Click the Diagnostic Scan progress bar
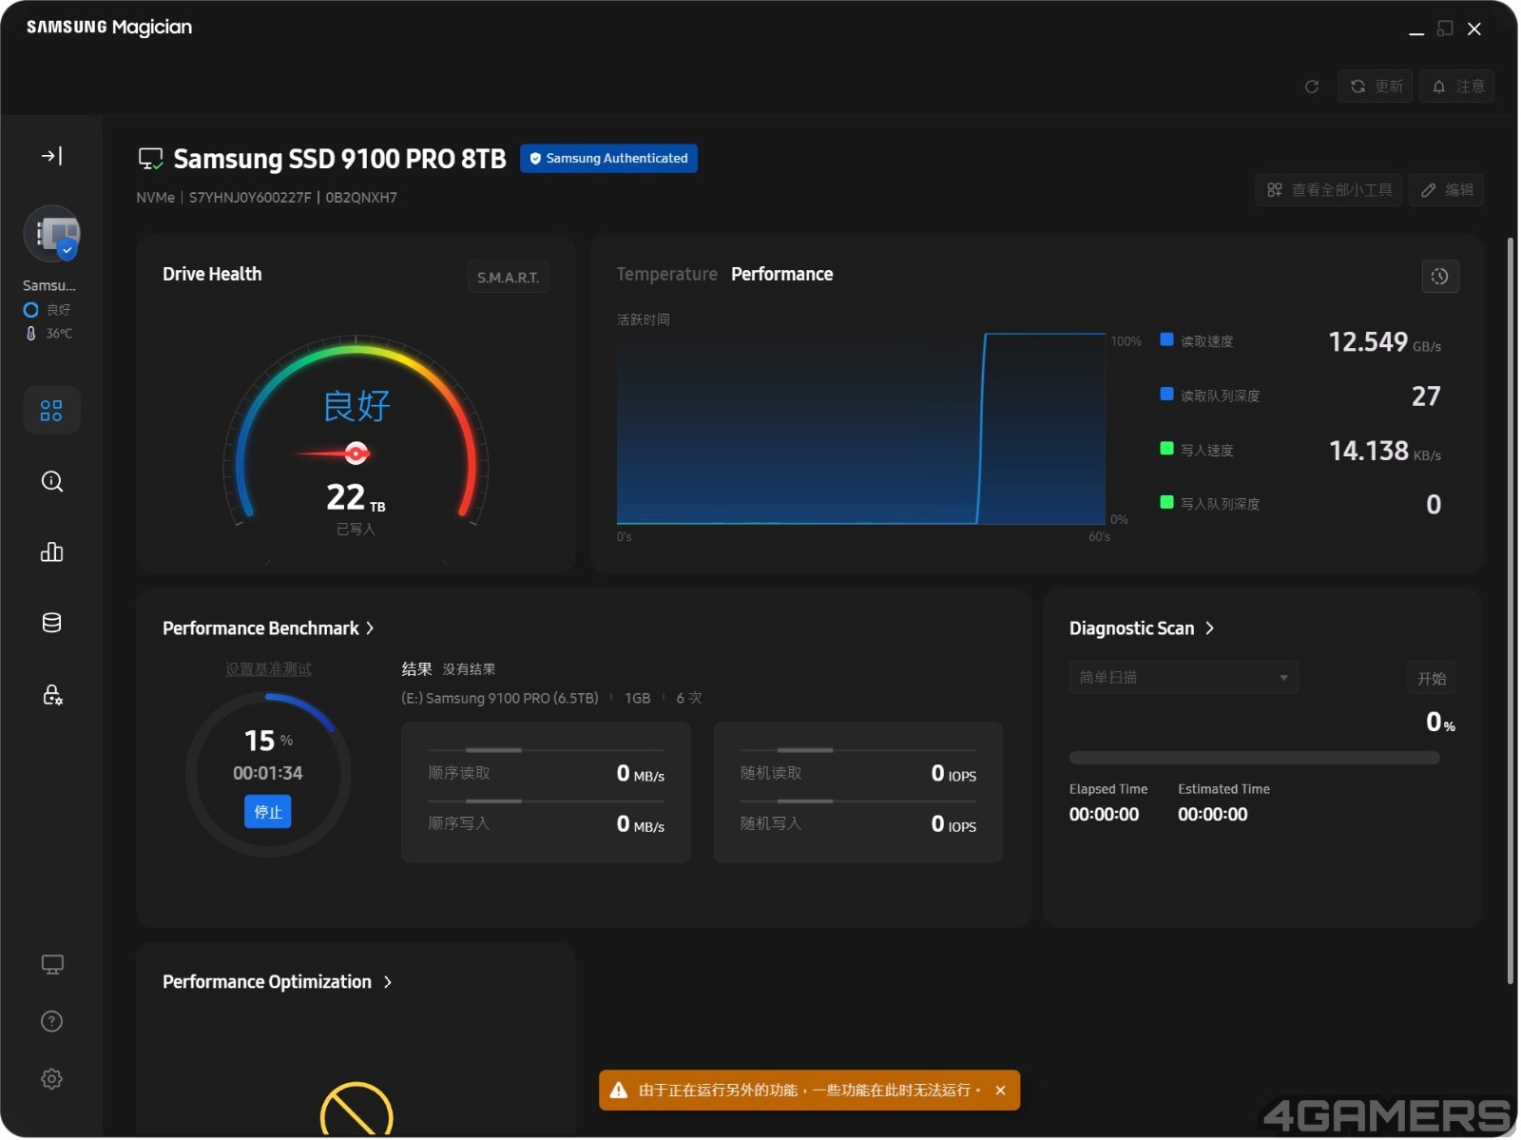1521x1140 pixels. pos(1255,759)
